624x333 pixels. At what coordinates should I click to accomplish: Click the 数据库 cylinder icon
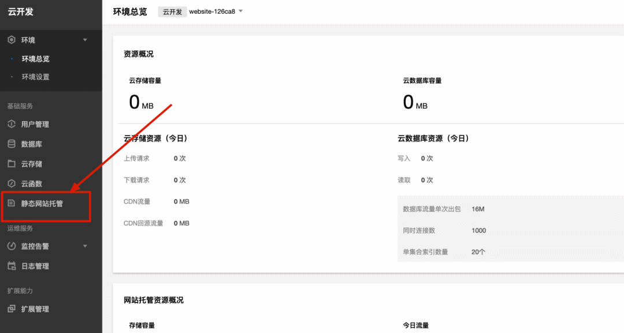coord(12,144)
